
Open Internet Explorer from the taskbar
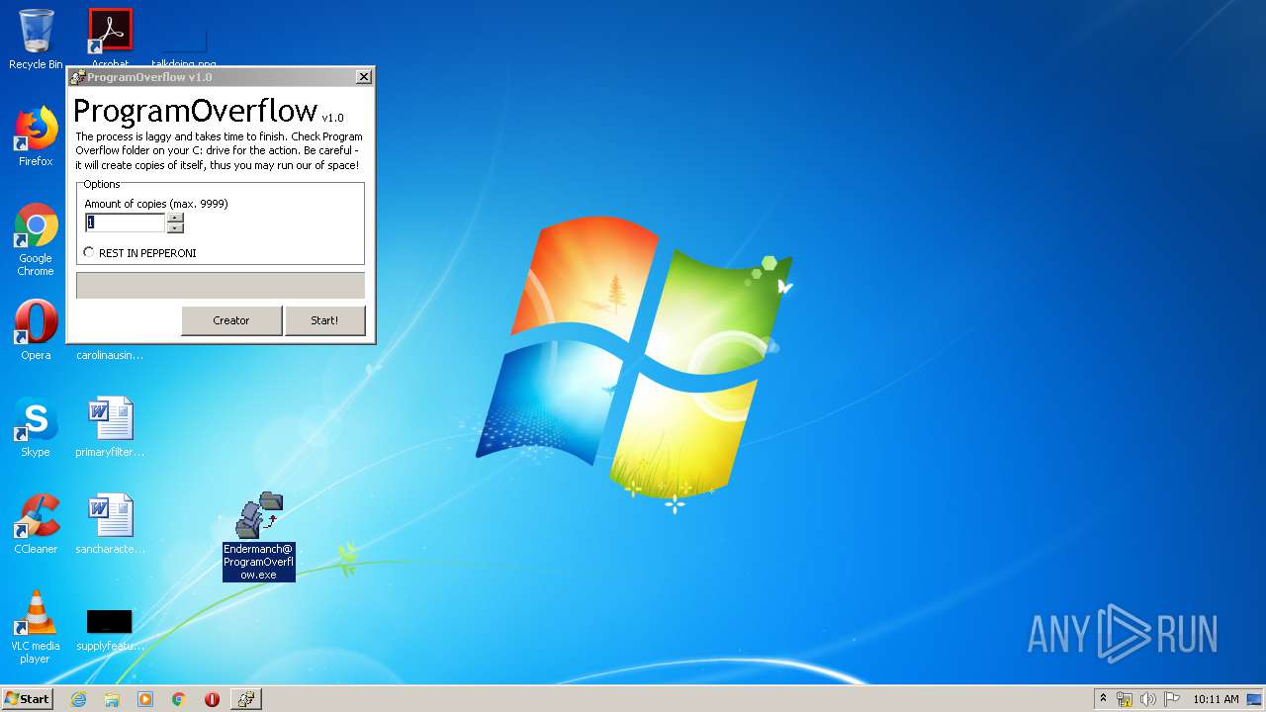click(79, 699)
